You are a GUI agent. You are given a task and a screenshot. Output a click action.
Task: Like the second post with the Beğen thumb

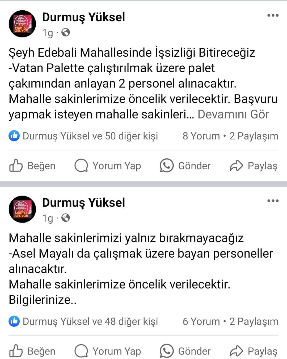[x=16, y=351]
